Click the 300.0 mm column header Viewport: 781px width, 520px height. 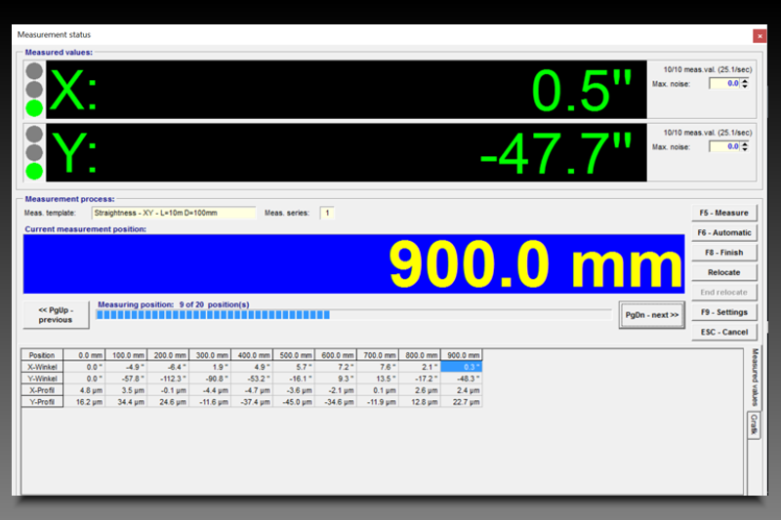click(x=210, y=355)
